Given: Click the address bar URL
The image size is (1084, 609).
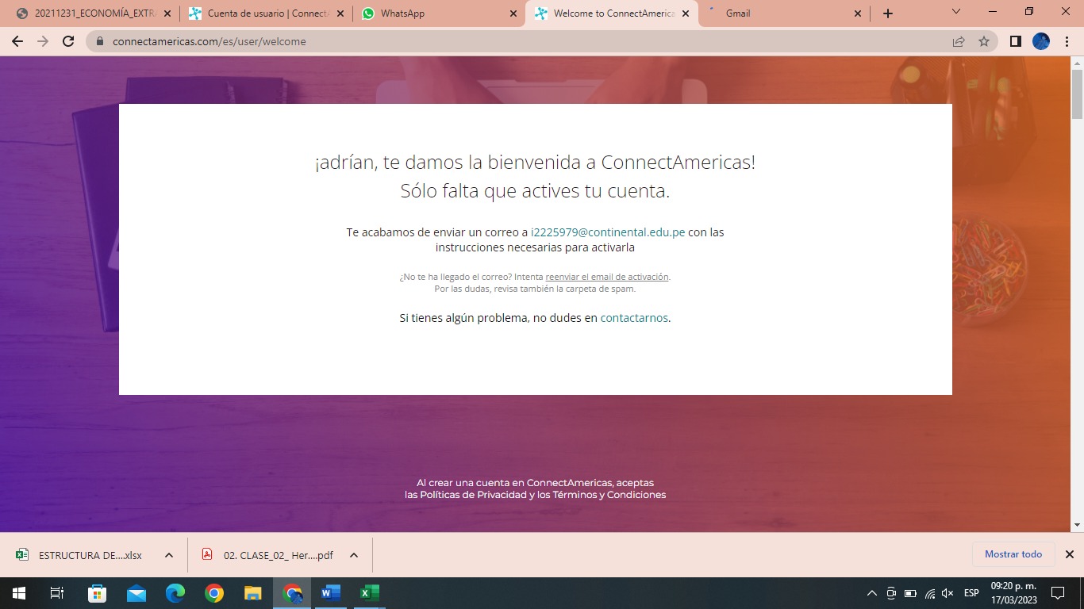Looking at the screenshot, I should tap(209, 41).
